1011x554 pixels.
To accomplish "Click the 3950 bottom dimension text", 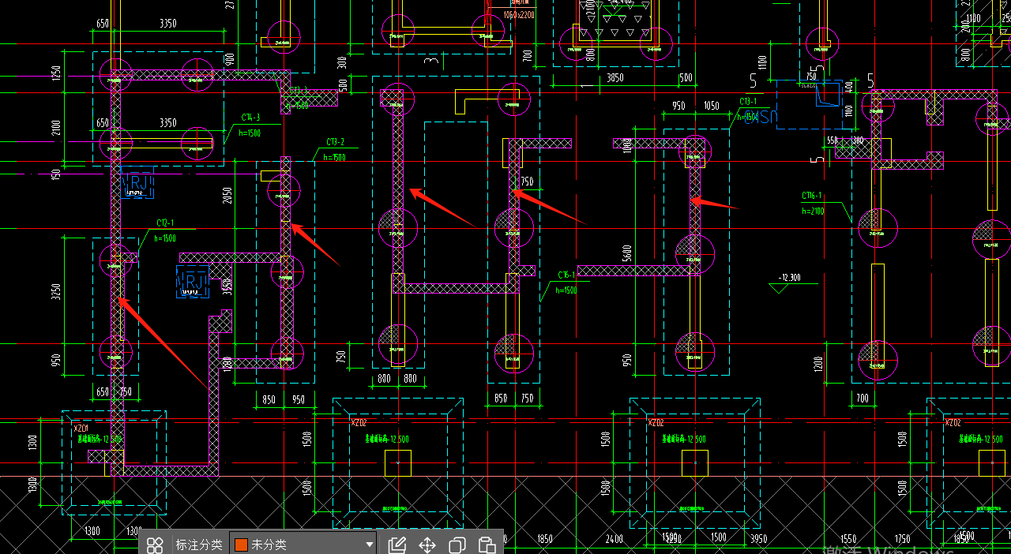I will click(758, 539).
